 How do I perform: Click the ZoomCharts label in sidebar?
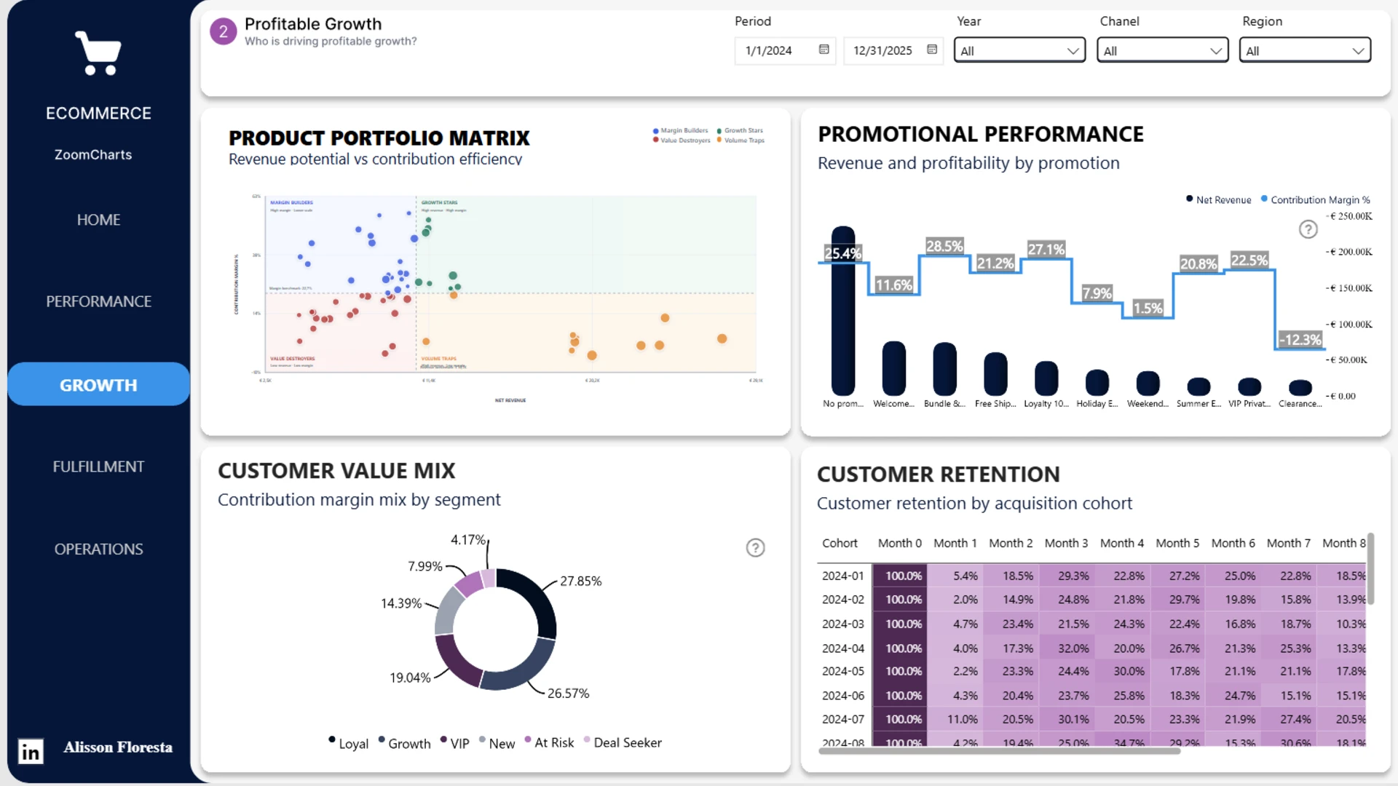(x=93, y=154)
